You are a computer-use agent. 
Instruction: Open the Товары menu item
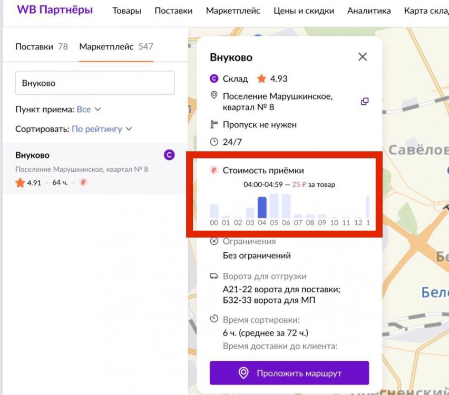126,11
